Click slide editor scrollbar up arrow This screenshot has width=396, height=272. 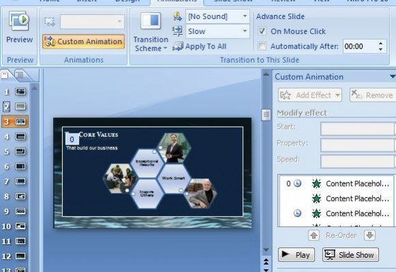click(266, 74)
